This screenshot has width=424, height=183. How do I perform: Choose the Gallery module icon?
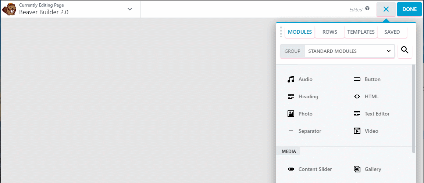357,169
